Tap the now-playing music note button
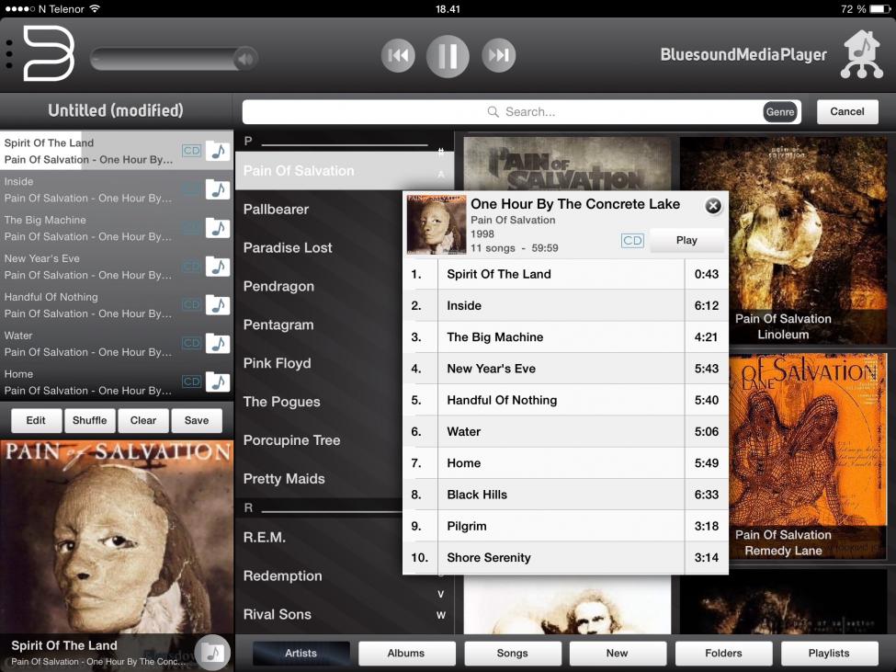The height and width of the screenshot is (672, 896). point(212,652)
